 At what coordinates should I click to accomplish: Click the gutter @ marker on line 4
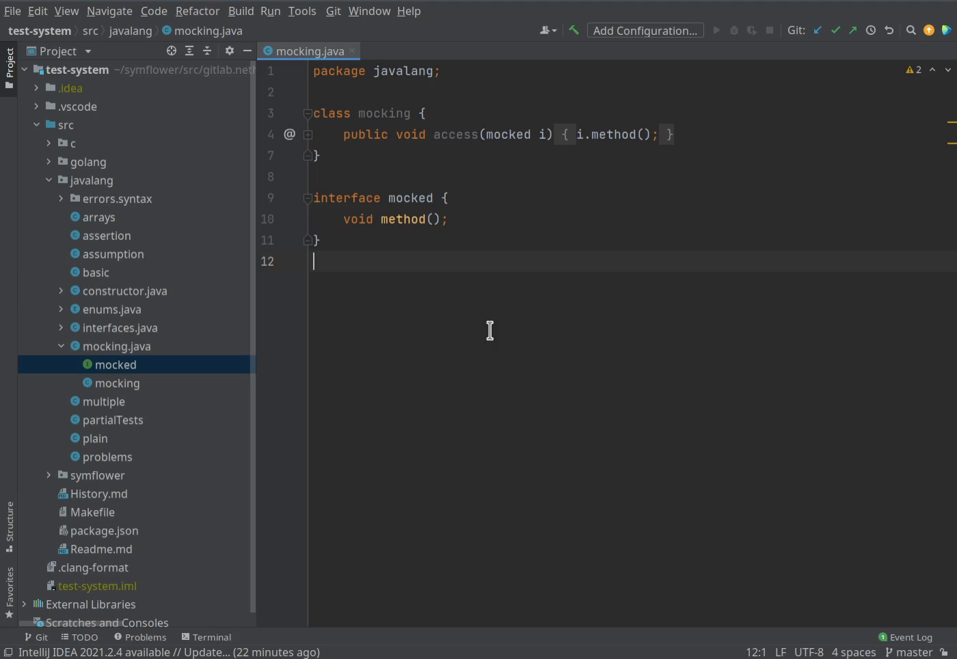pyautogui.click(x=289, y=134)
